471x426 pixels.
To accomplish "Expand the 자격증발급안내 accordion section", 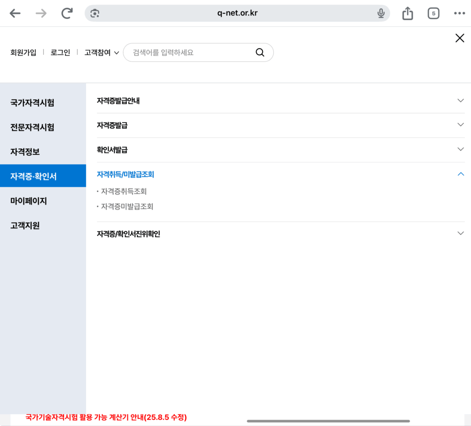I will coord(460,100).
